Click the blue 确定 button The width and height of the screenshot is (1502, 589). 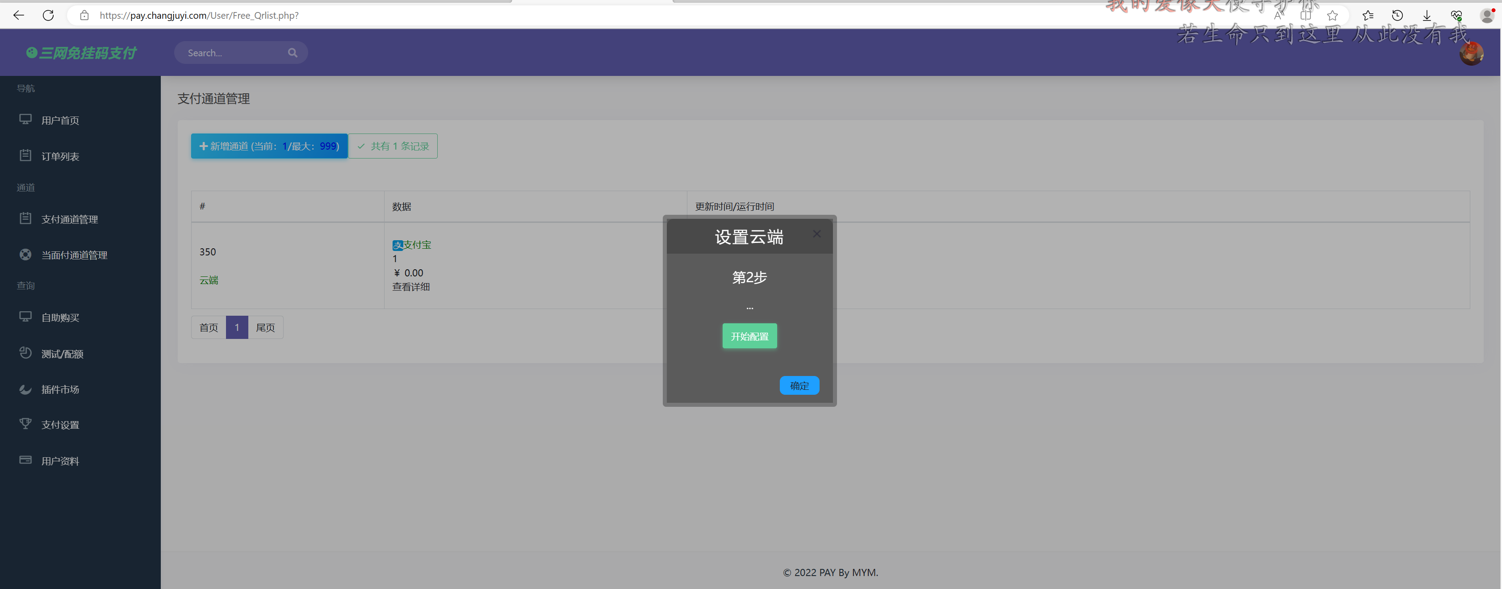(x=799, y=385)
